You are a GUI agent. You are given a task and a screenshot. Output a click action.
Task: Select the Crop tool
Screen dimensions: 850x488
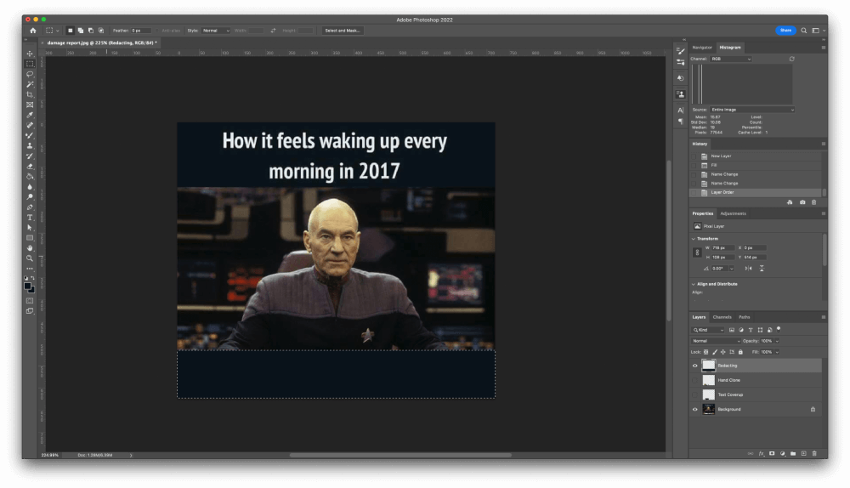click(x=30, y=94)
